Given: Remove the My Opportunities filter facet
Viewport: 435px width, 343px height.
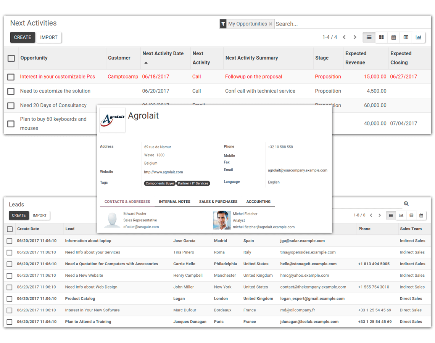Looking at the screenshot, I should click(x=271, y=24).
